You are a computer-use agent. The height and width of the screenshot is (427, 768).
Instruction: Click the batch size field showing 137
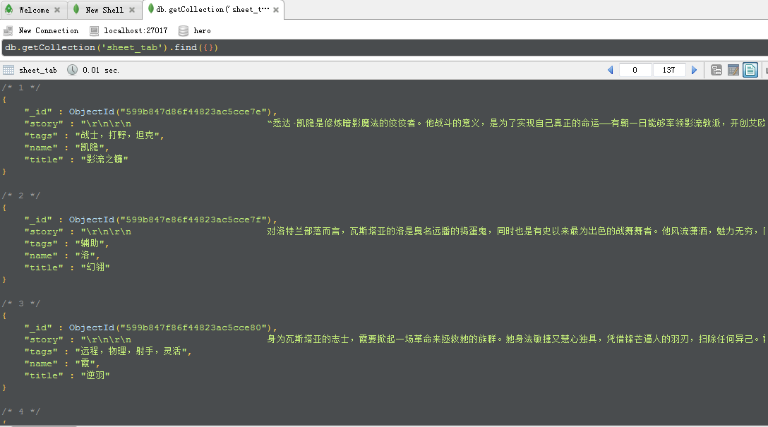pos(668,70)
